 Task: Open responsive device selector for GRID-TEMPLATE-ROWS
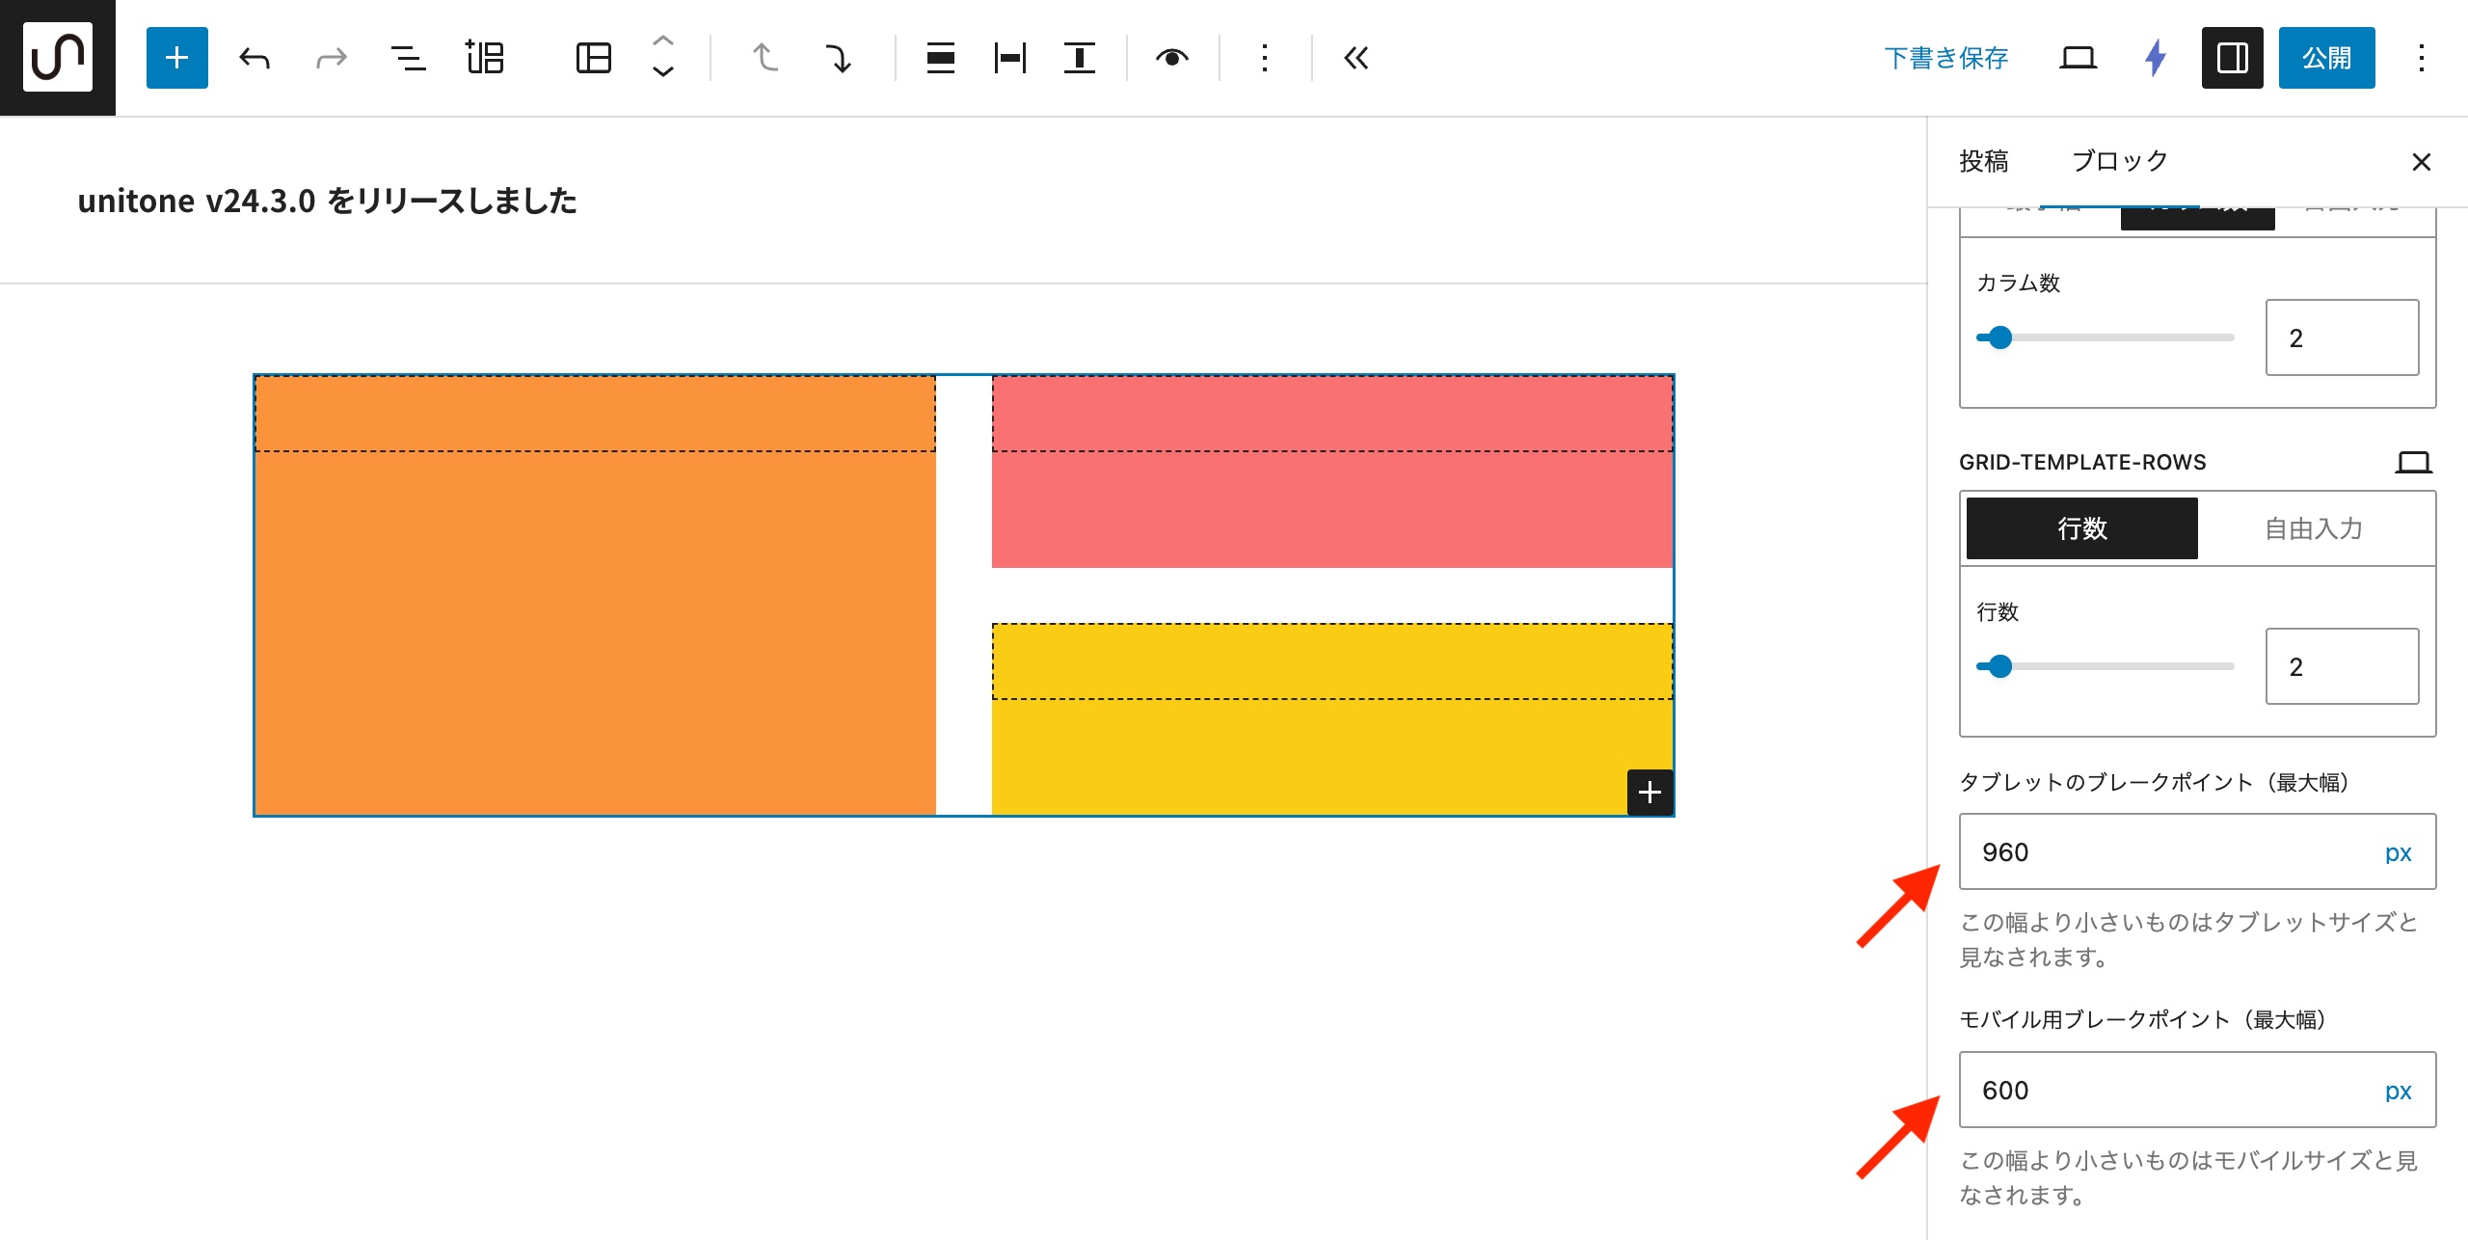point(2413,462)
